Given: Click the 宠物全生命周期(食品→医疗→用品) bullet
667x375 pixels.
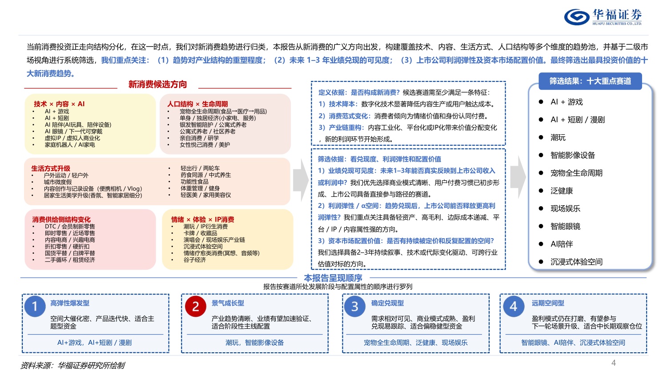Looking at the screenshot, I should click(x=223, y=112).
